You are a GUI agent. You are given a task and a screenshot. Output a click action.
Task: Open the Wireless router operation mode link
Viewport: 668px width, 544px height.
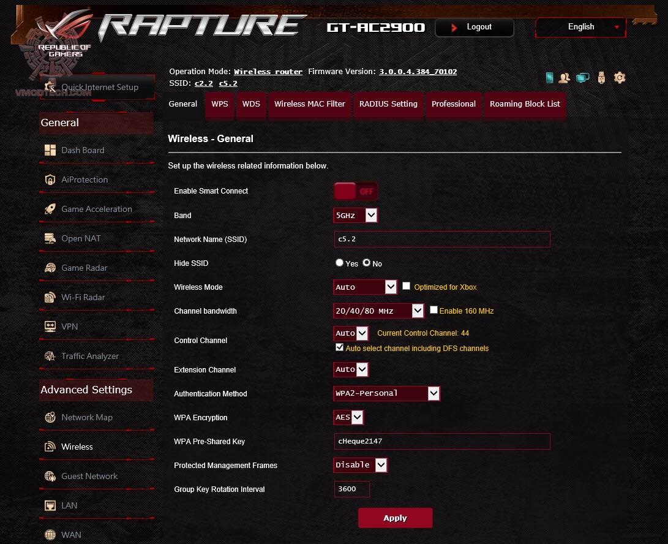(x=268, y=72)
